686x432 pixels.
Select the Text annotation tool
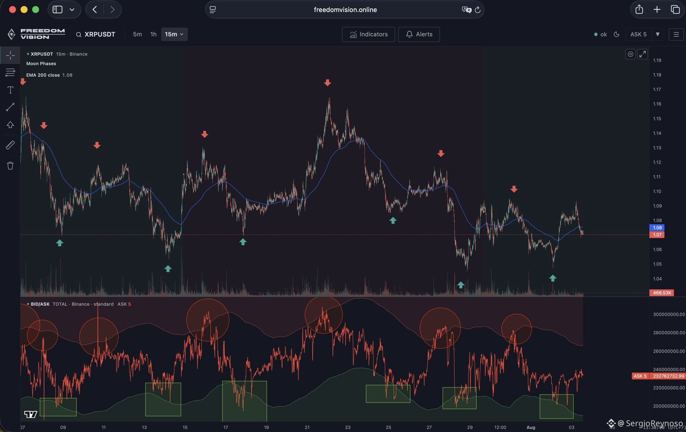pyautogui.click(x=10, y=90)
